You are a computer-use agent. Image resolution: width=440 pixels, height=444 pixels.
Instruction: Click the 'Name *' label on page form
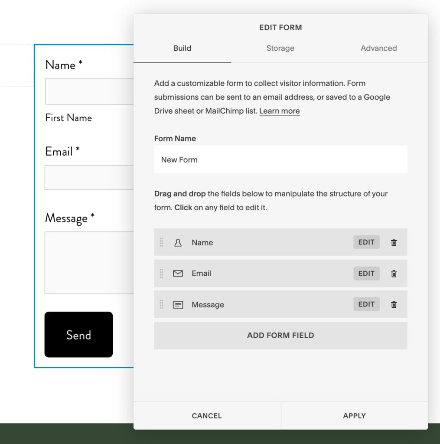(x=64, y=65)
